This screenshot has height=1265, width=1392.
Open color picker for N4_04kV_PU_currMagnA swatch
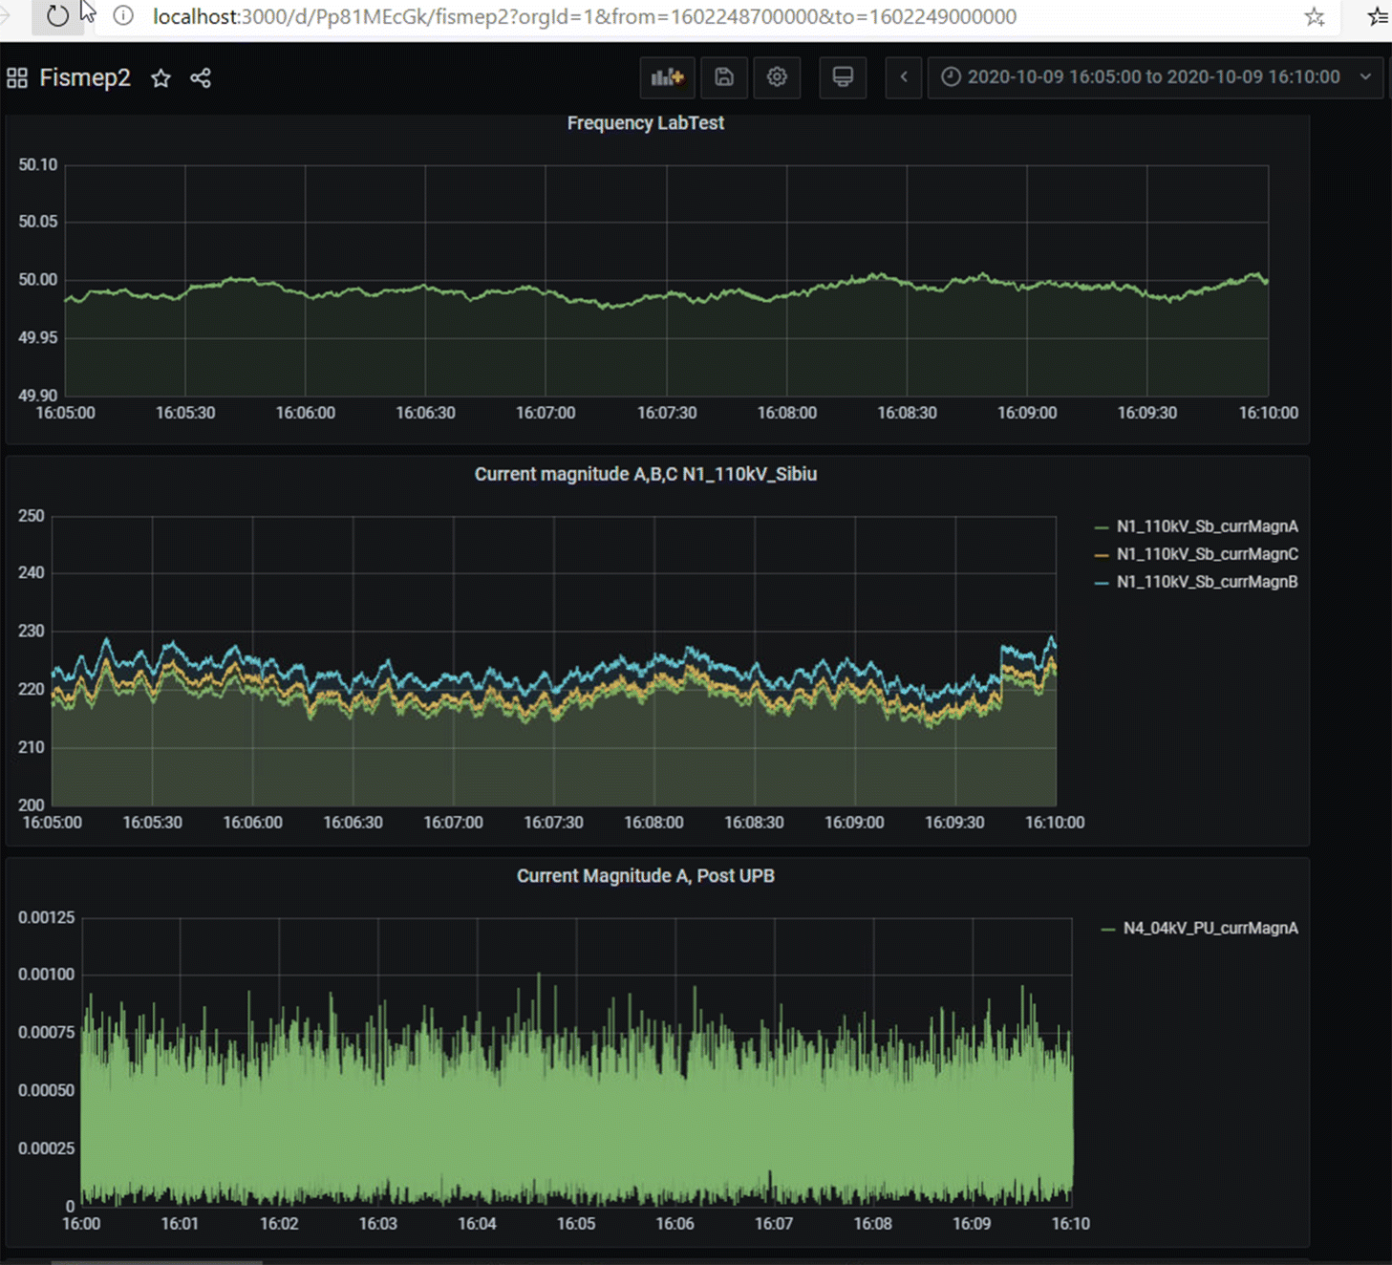pyautogui.click(x=1108, y=930)
